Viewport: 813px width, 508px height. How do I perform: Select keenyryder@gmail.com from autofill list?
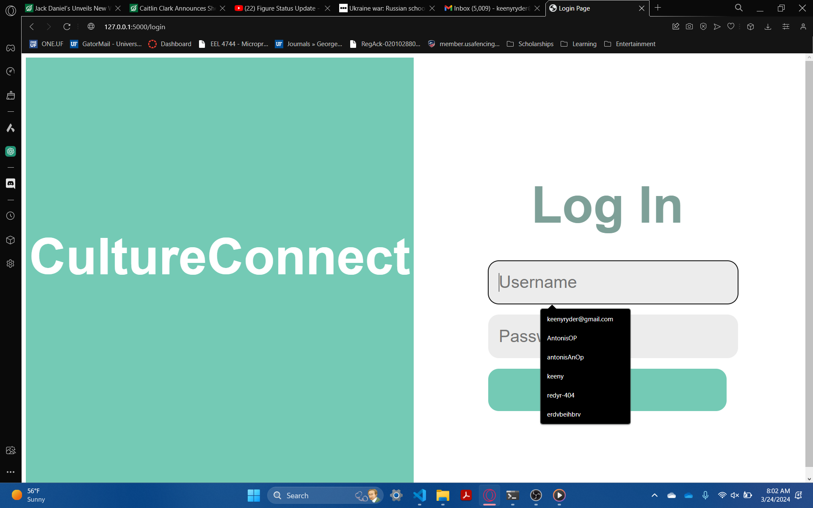tap(580, 319)
